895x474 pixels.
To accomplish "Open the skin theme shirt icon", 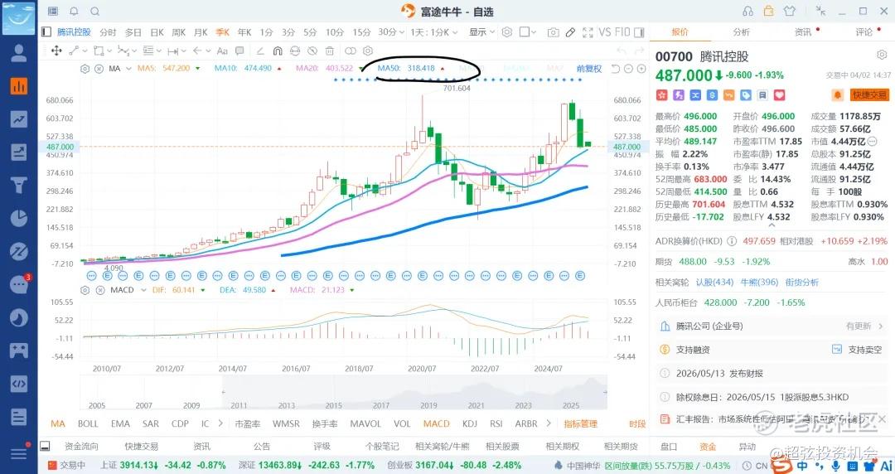I will tap(790, 12).
